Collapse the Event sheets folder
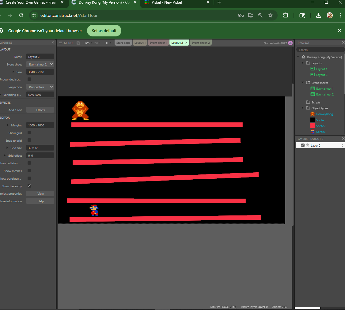This screenshot has width=345, height=310. point(303,82)
